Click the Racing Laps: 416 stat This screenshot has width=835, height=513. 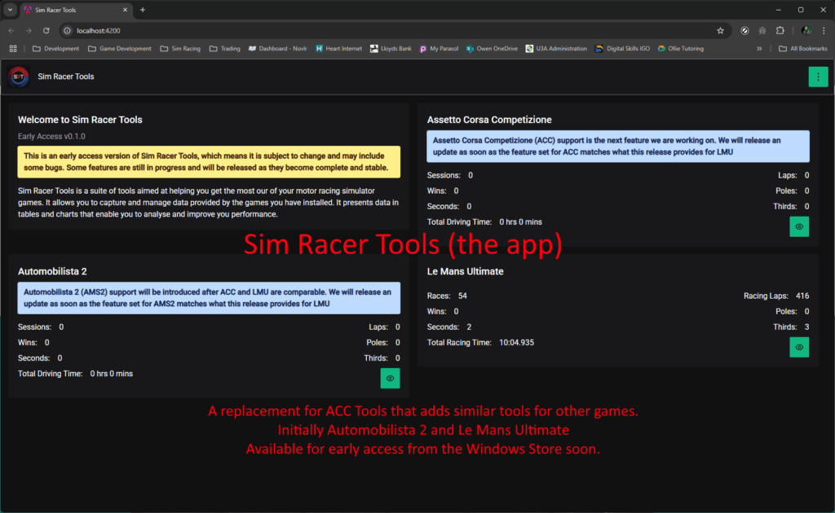(x=776, y=296)
